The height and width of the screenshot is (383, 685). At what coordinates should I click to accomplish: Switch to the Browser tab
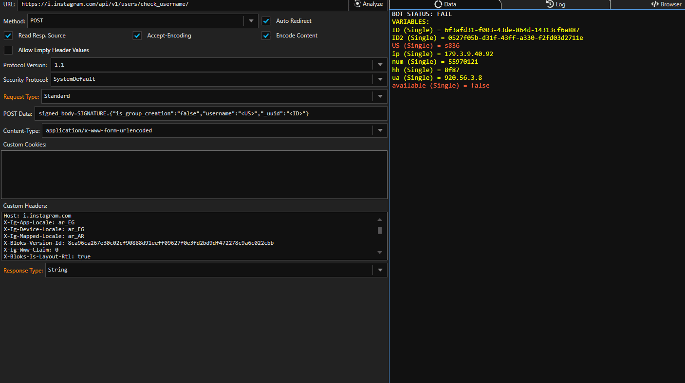click(666, 4)
